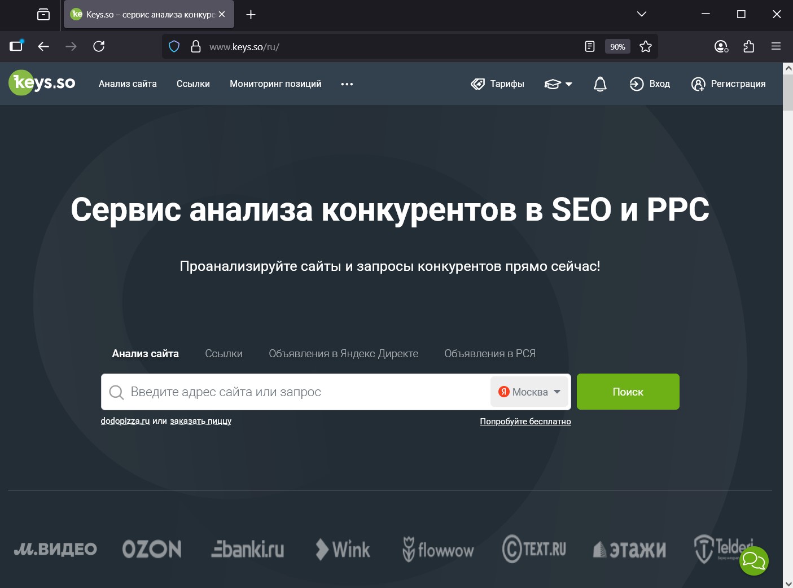Click the shield tracking-protection icon in address bar
Viewport: 793px width, 588px height.
174,46
